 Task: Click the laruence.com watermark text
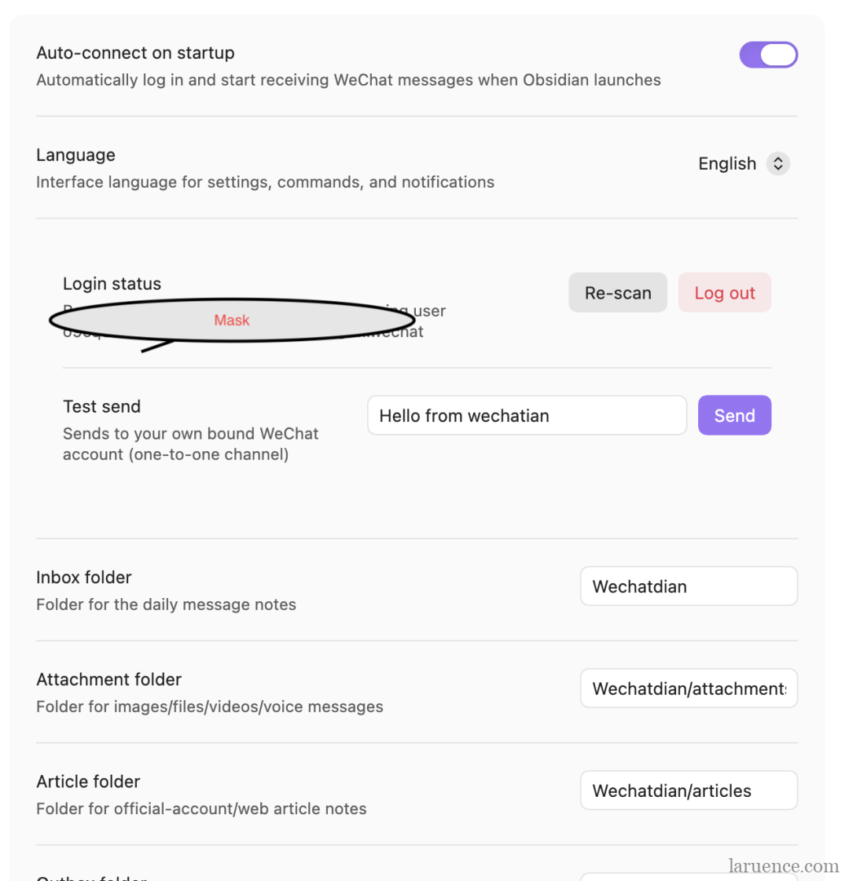pos(783,866)
